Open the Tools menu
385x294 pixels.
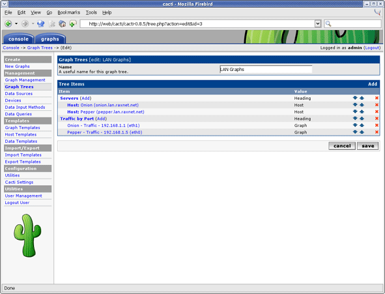pyautogui.click(x=91, y=12)
